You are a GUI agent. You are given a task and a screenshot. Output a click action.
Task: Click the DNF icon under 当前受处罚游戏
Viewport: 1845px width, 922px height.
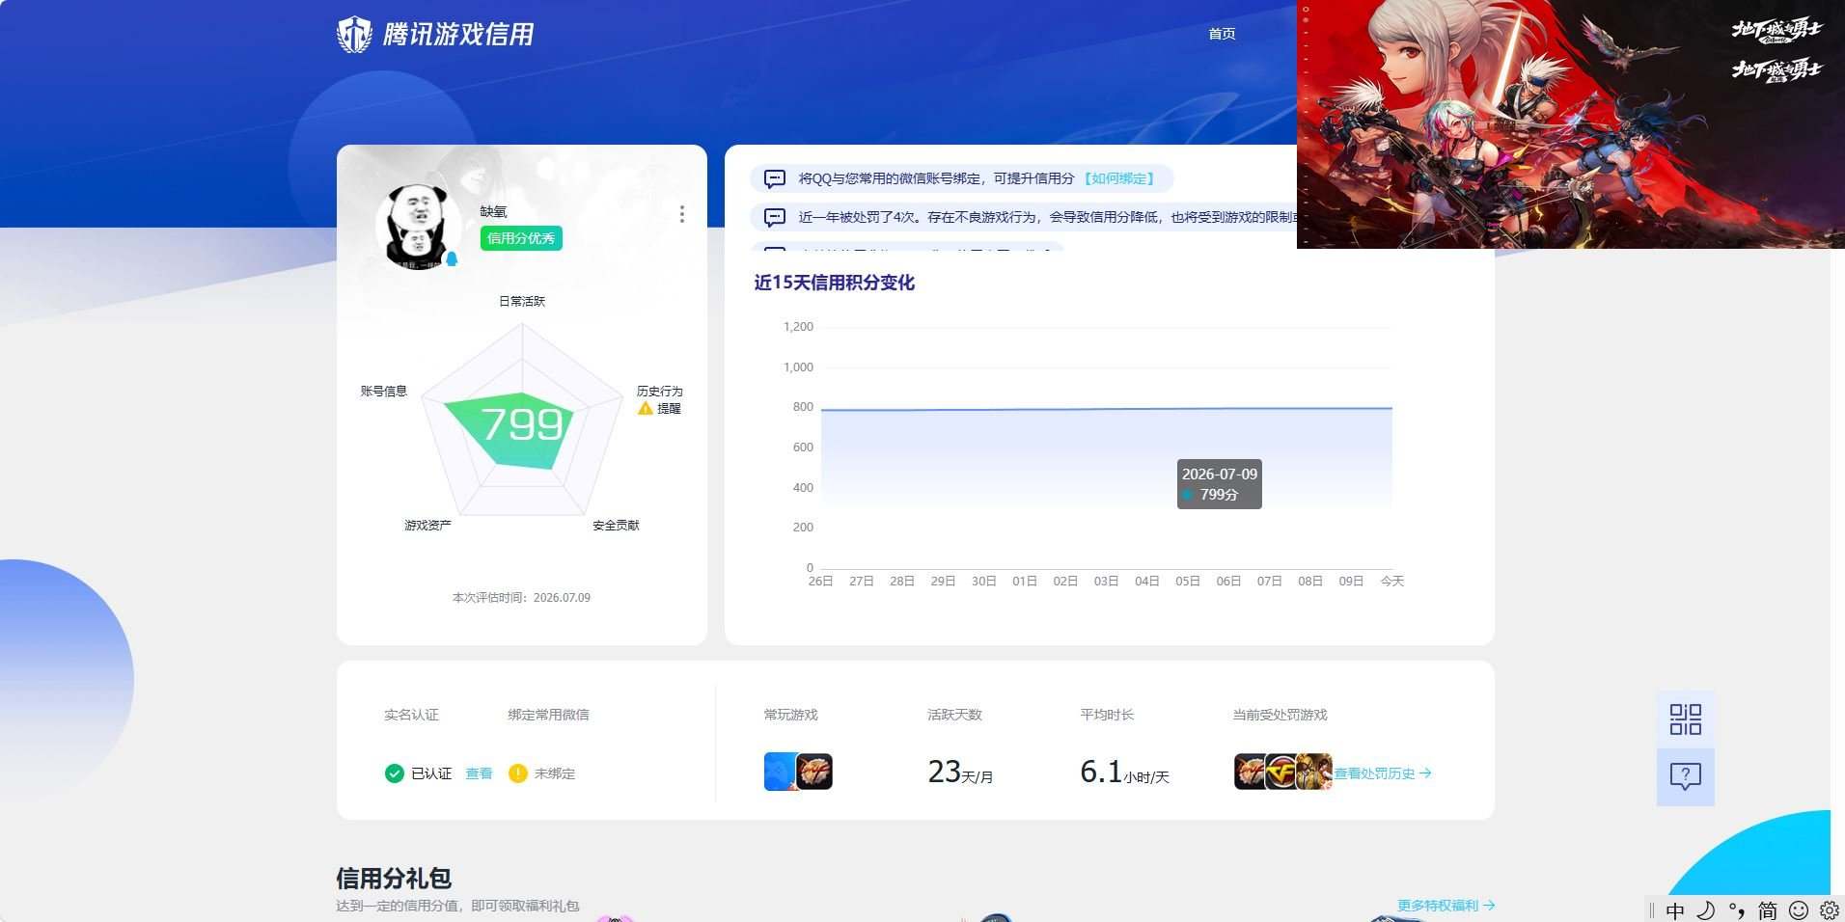pos(1251,772)
